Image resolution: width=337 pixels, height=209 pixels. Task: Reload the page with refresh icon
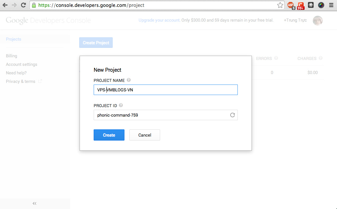click(23, 5)
